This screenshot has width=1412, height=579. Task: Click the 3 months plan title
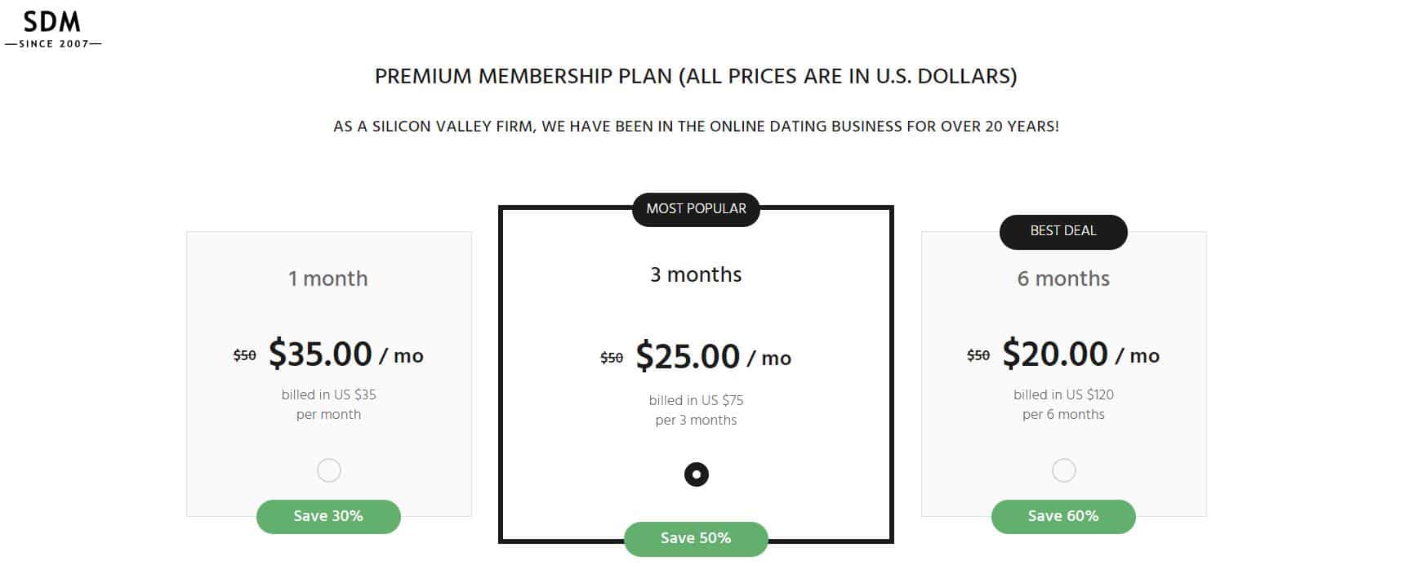696,274
